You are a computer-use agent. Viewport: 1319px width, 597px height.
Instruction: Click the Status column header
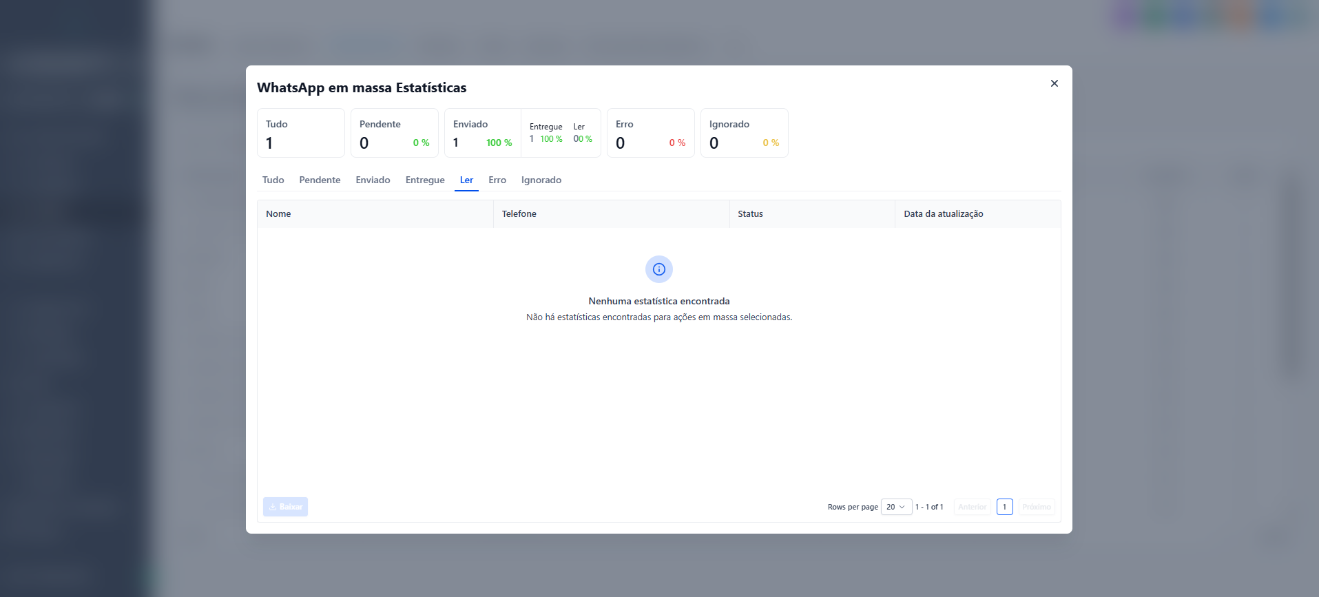[812, 214]
